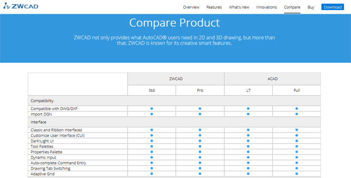The image size is (351, 178).
Task: Click Pro dot for Customize User Interface
Action: (200, 135)
